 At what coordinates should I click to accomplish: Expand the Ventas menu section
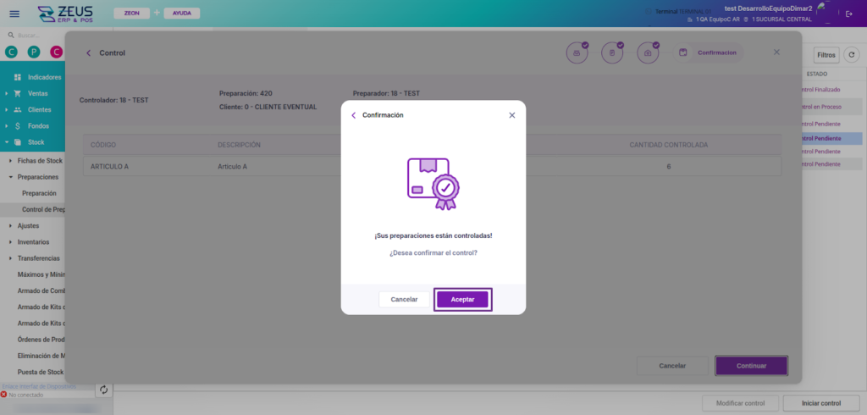[37, 93]
